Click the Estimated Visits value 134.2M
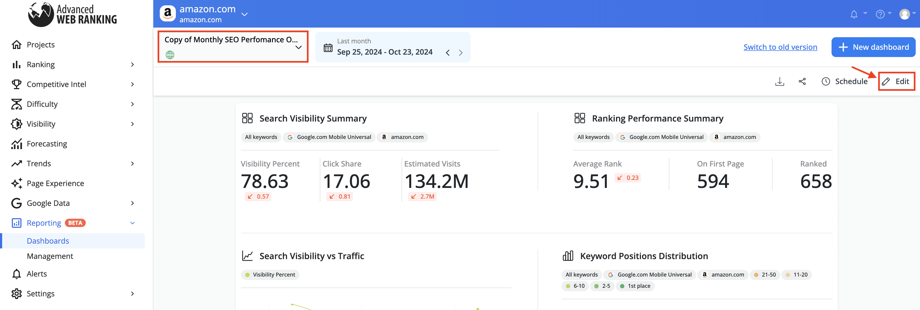This screenshot has height=310, width=920. click(x=436, y=181)
